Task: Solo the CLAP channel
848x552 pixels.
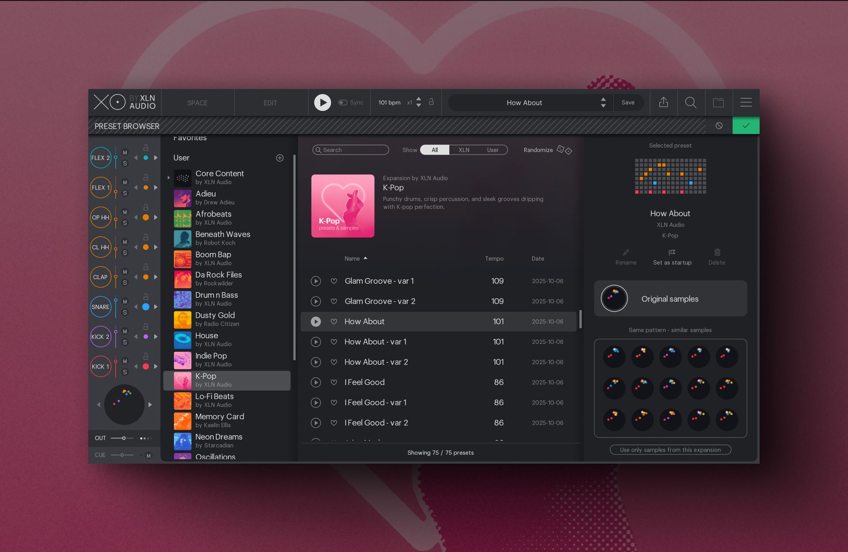Action: [125, 284]
